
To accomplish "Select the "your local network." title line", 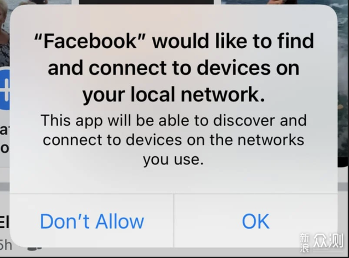I will tap(173, 95).
